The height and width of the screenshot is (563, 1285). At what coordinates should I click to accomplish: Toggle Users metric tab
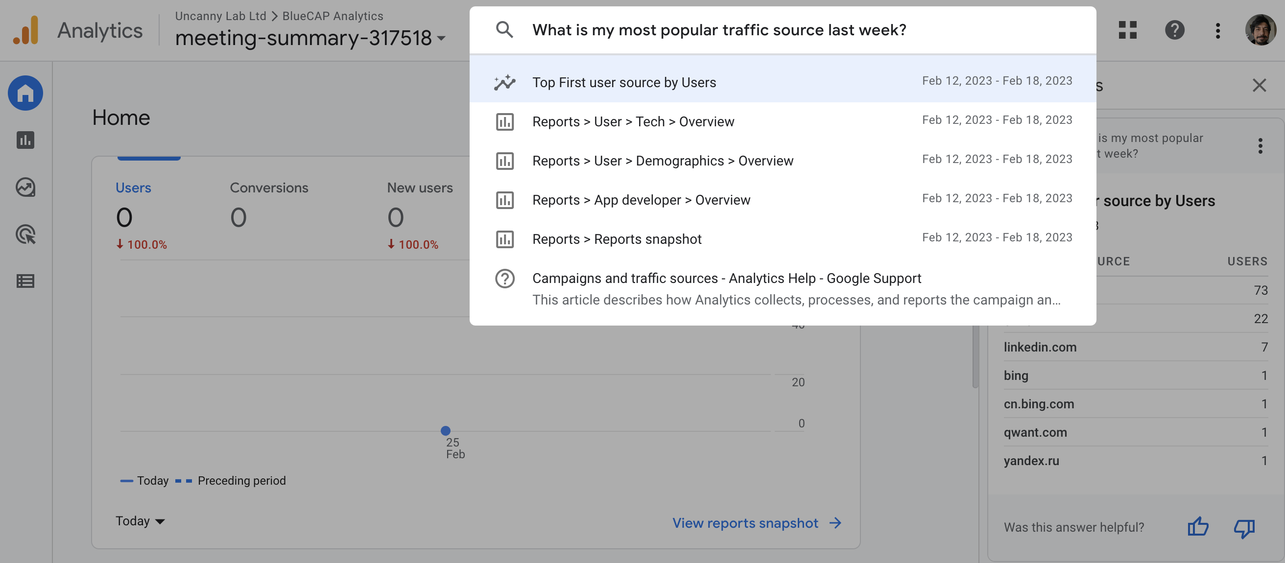[133, 188]
